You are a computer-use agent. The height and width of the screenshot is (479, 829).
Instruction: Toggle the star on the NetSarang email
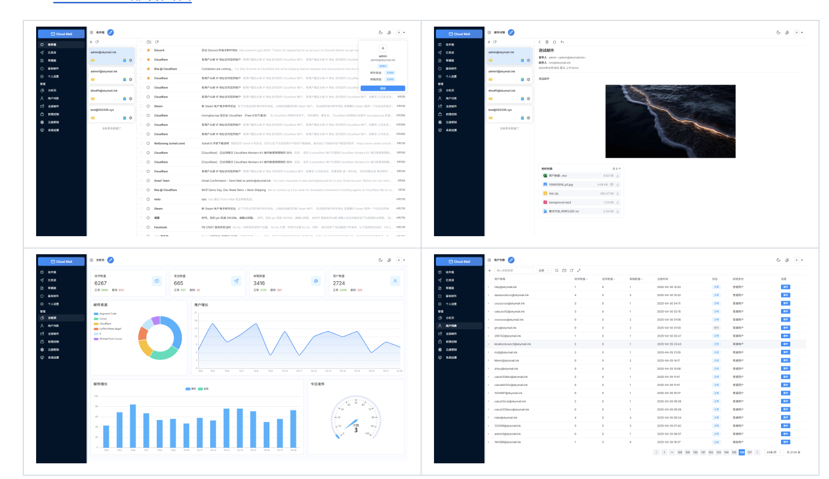click(148, 143)
